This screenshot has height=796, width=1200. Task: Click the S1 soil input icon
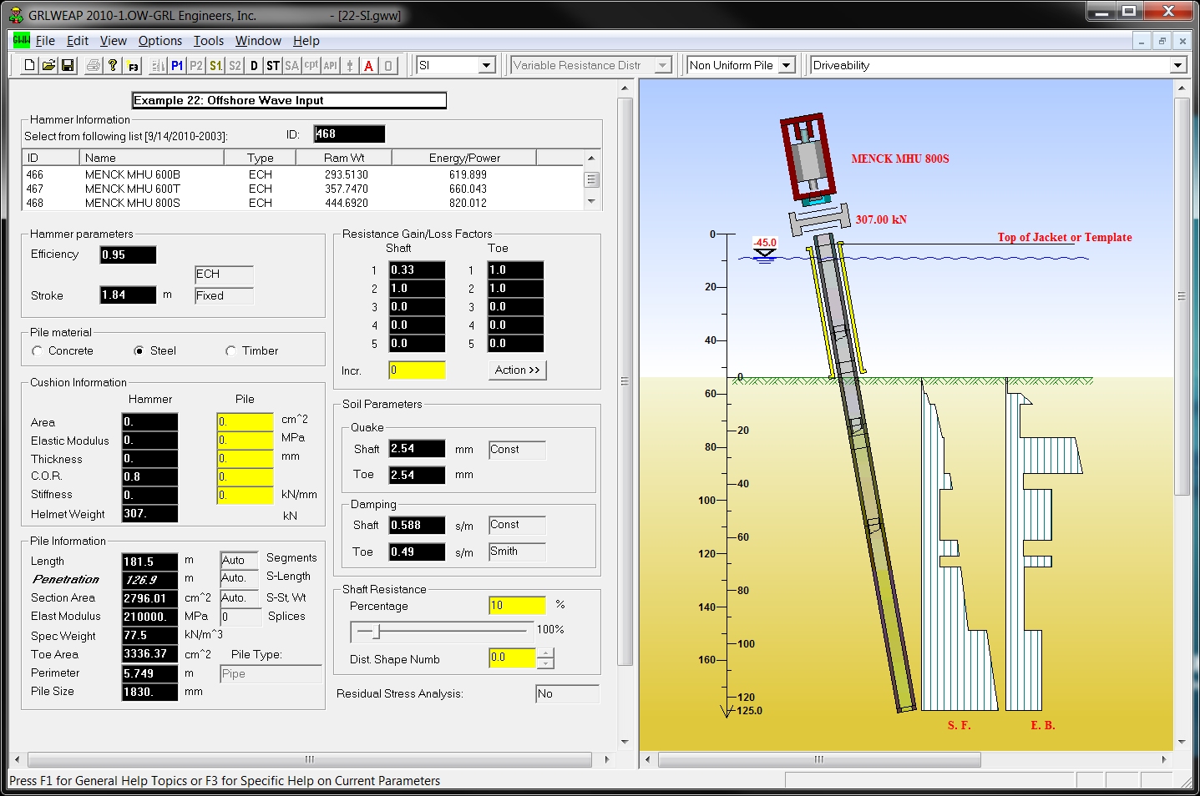pos(215,65)
